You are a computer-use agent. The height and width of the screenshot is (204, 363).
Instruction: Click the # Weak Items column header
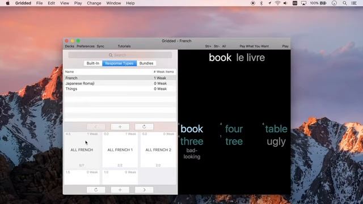coord(163,72)
